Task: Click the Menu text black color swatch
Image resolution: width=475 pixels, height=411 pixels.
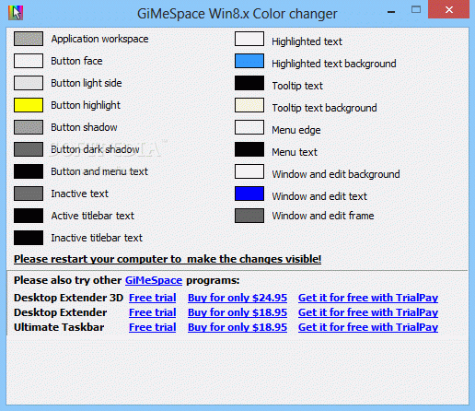Action: 249,149
